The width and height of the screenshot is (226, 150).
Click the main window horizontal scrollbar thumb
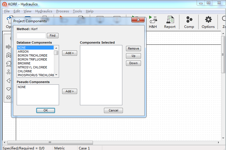(50, 142)
